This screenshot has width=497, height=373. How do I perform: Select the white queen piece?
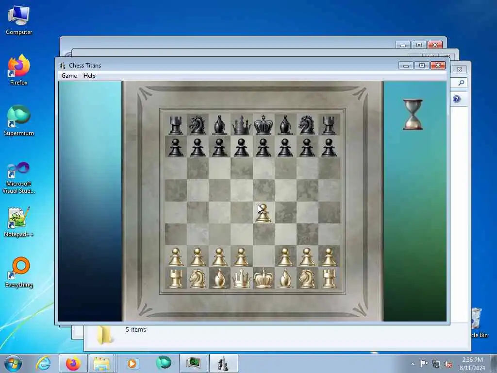click(x=242, y=278)
